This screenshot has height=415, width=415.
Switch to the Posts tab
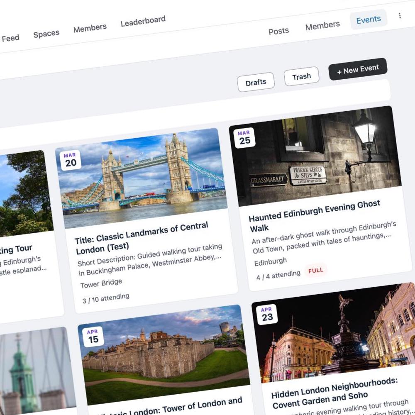point(278,30)
